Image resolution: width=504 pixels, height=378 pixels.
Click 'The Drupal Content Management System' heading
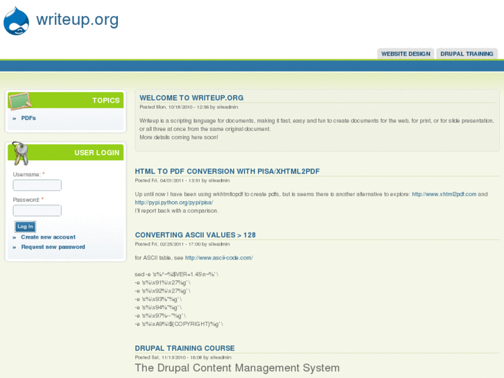tap(237, 368)
